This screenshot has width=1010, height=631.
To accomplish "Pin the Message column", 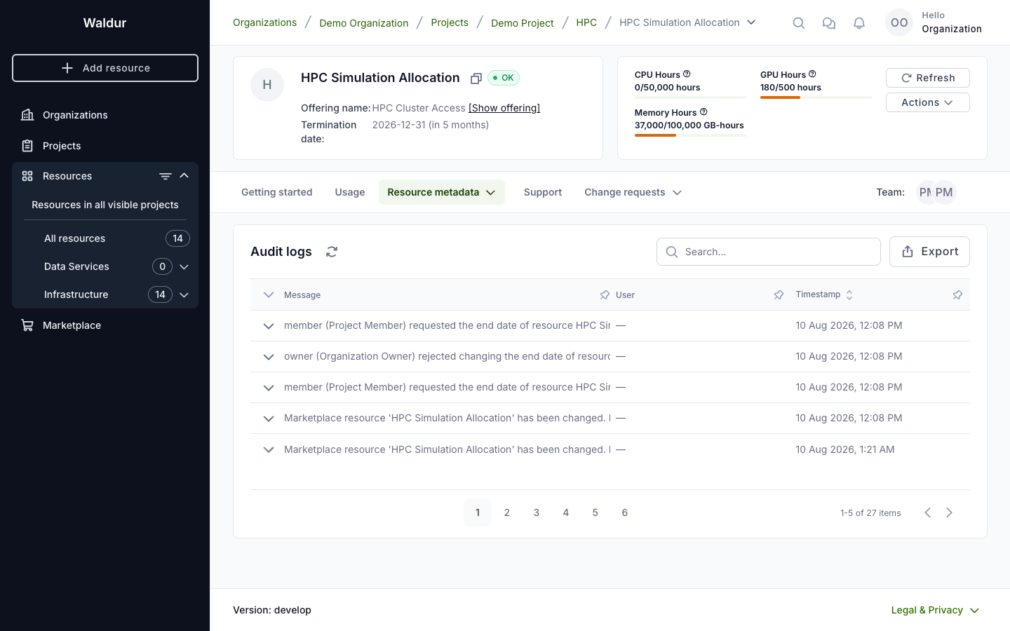I will tap(605, 295).
